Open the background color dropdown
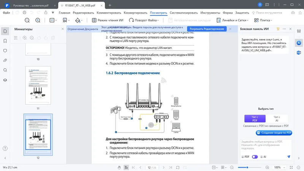304x171 pixels. point(79,20)
